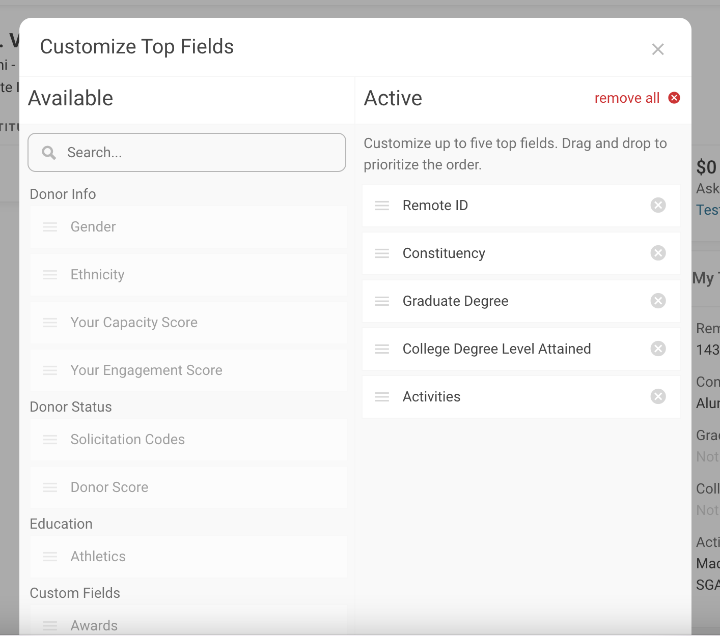
Task: Click the red remove all icon
Action: coord(674,98)
